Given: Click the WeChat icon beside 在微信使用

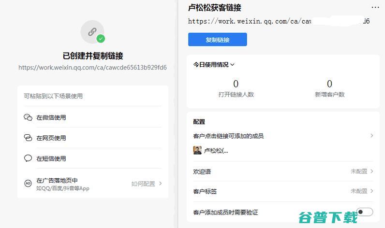Looking at the screenshot, I should pyautogui.click(x=28, y=117).
